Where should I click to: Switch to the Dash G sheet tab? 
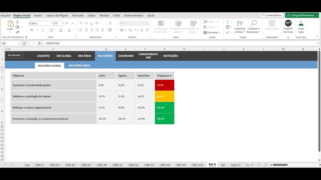tap(236, 165)
